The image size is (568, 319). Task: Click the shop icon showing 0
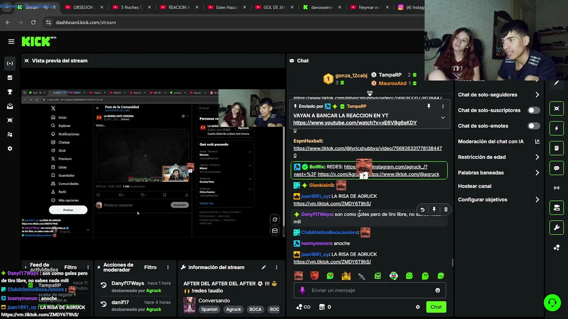[325, 307]
